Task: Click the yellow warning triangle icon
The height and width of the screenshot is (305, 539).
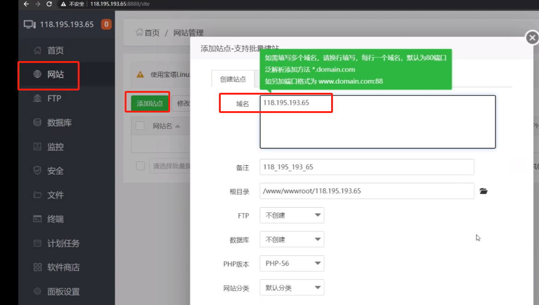Action: pos(140,74)
